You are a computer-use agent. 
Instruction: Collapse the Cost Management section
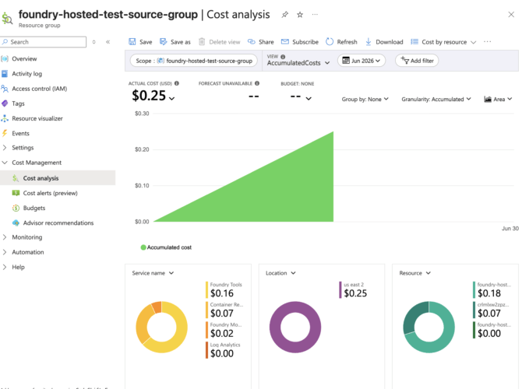coord(5,163)
